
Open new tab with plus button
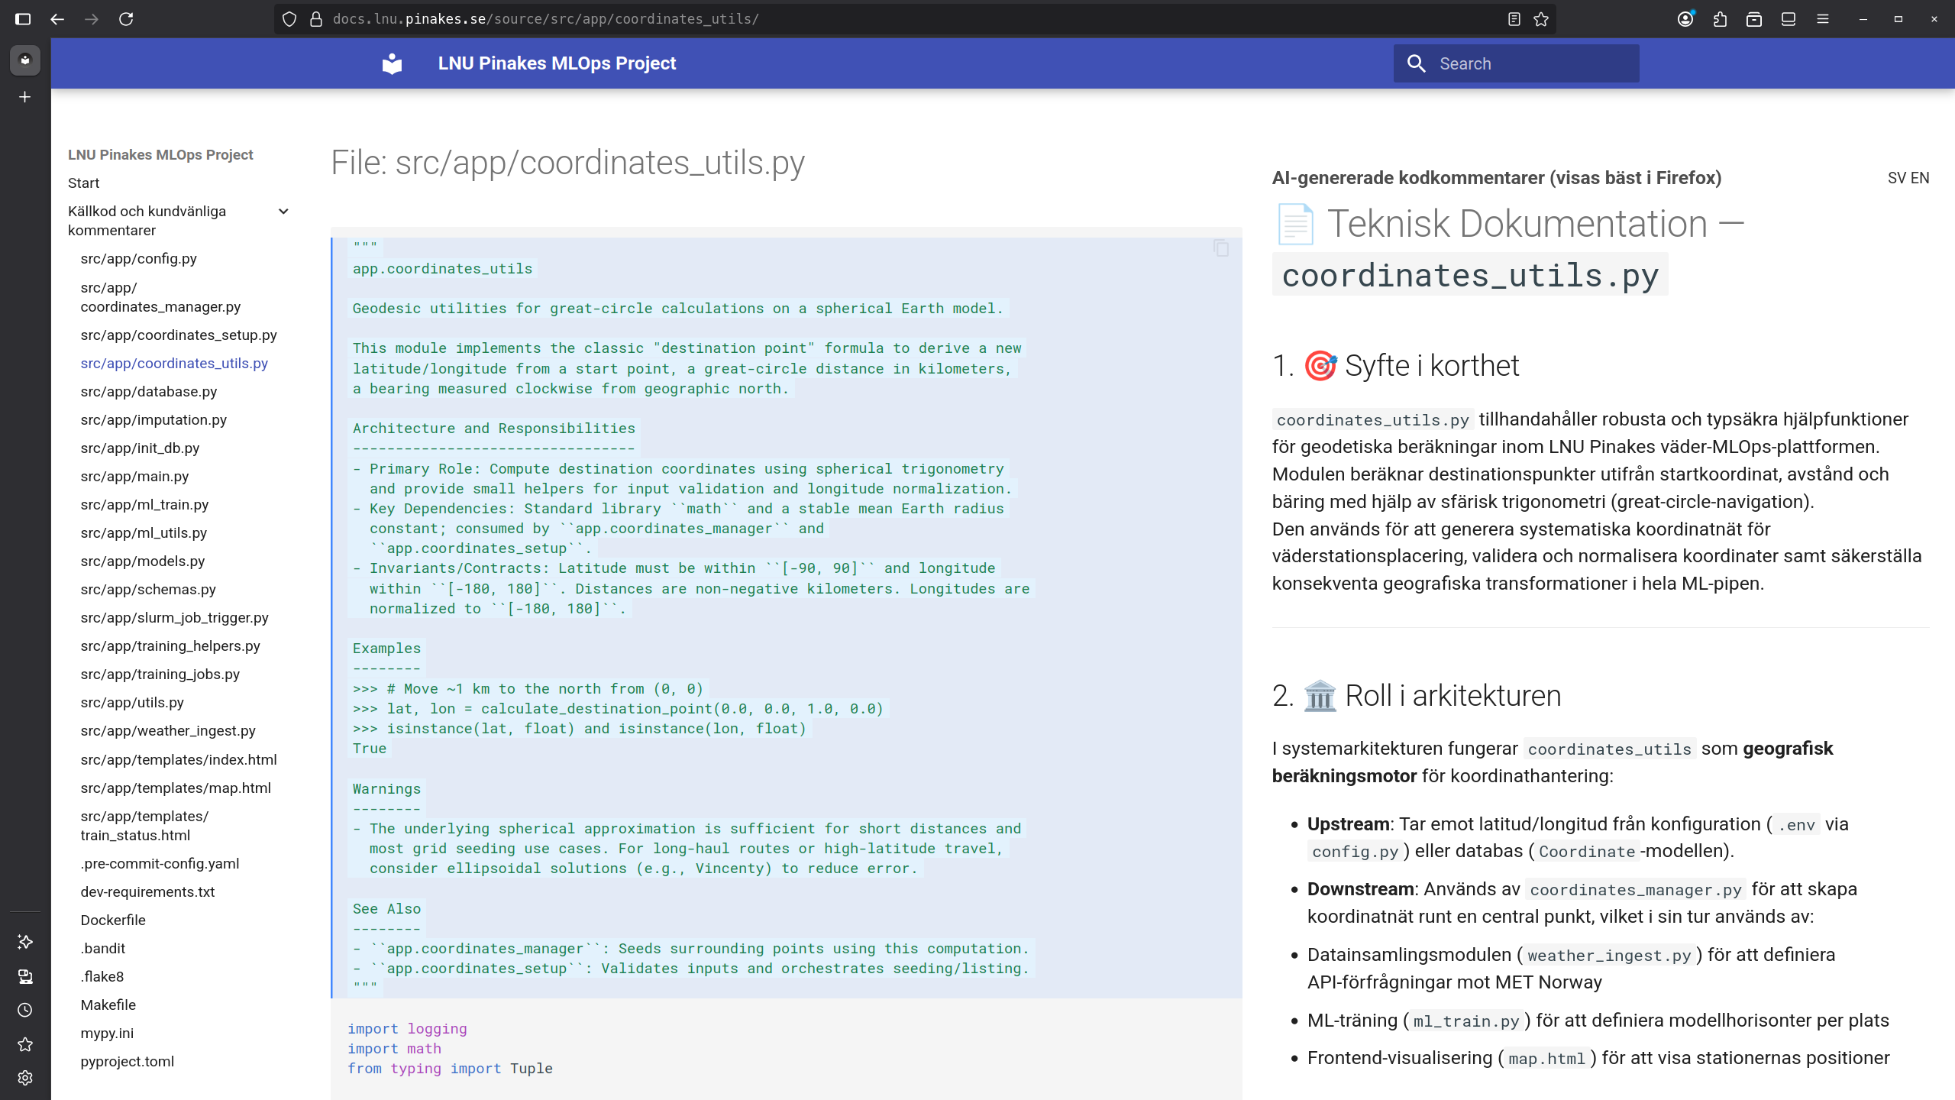25,97
